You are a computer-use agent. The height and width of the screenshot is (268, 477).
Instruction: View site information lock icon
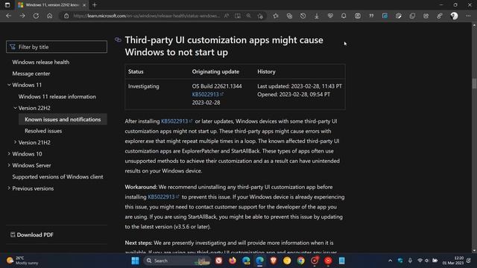coord(66,16)
